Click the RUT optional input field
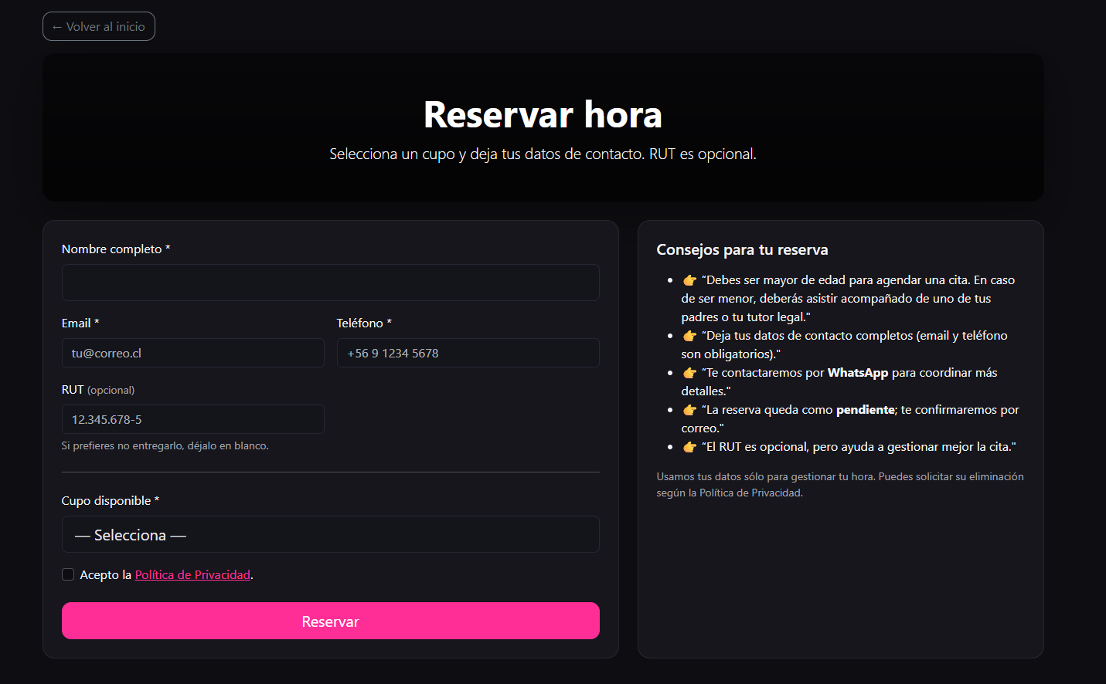Image resolution: width=1106 pixels, height=684 pixels. (192, 419)
